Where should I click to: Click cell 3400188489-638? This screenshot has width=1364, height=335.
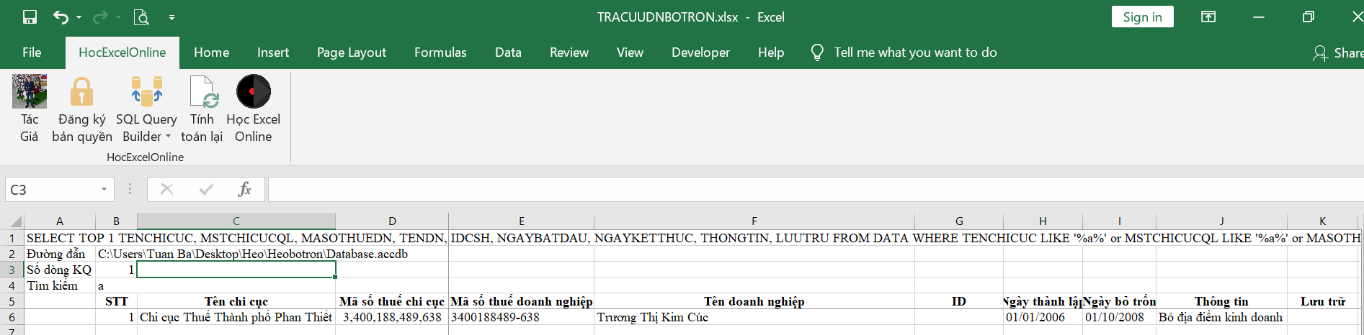pyautogui.click(x=522, y=317)
